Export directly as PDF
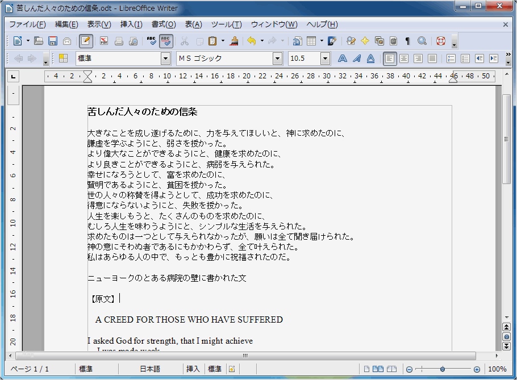Screen dimensions: 517x380 [104, 41]
